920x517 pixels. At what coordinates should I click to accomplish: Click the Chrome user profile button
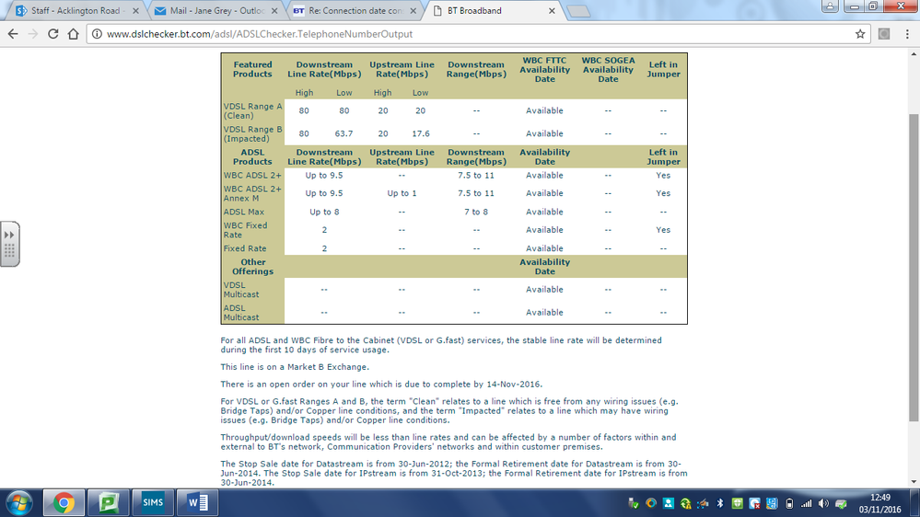coord(830,6)
